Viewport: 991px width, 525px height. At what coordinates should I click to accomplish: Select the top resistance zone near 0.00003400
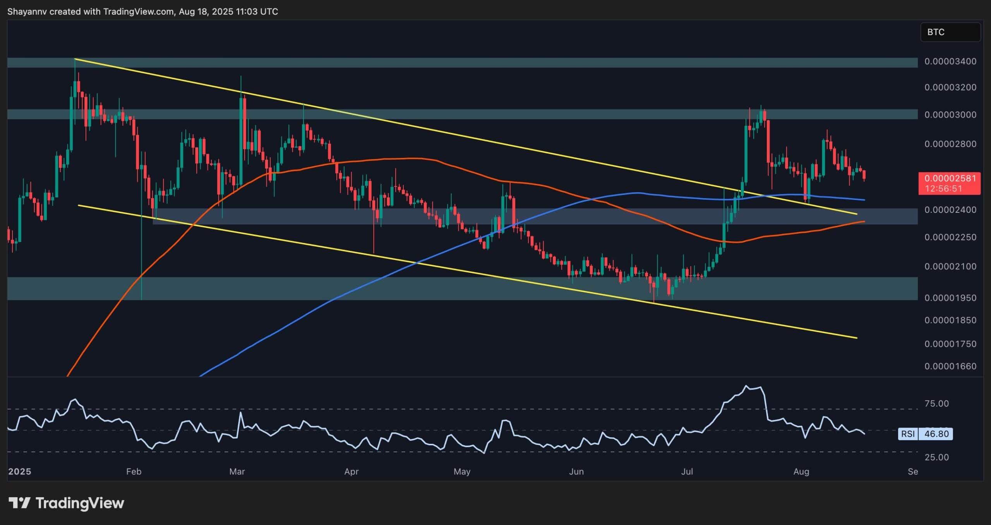[x=465, y=63]
